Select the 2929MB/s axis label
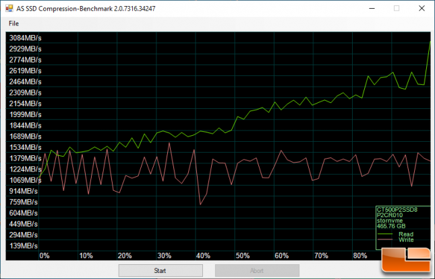Viewport: 435px width, 279px height. coord(25,49)
